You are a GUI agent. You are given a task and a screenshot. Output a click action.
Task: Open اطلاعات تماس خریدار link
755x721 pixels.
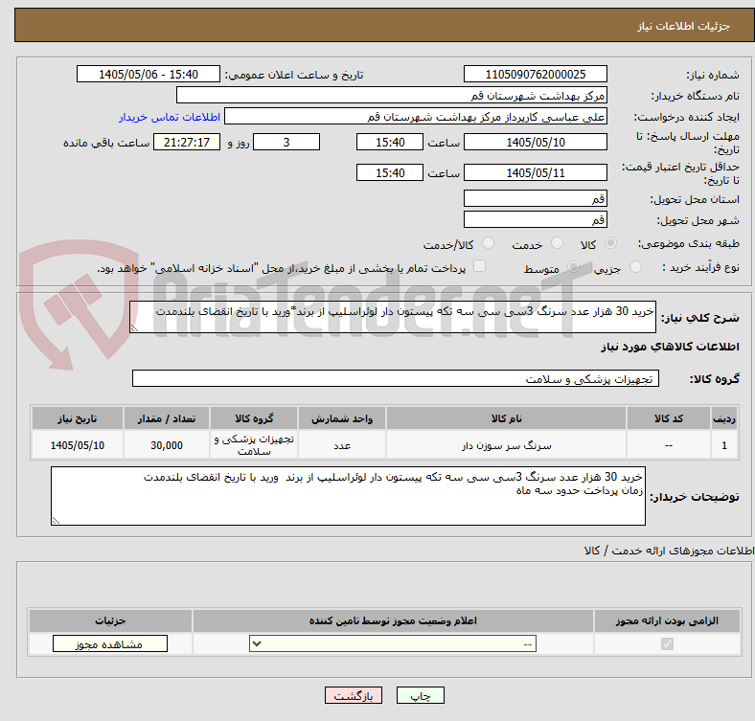click(x=170, y=117)
